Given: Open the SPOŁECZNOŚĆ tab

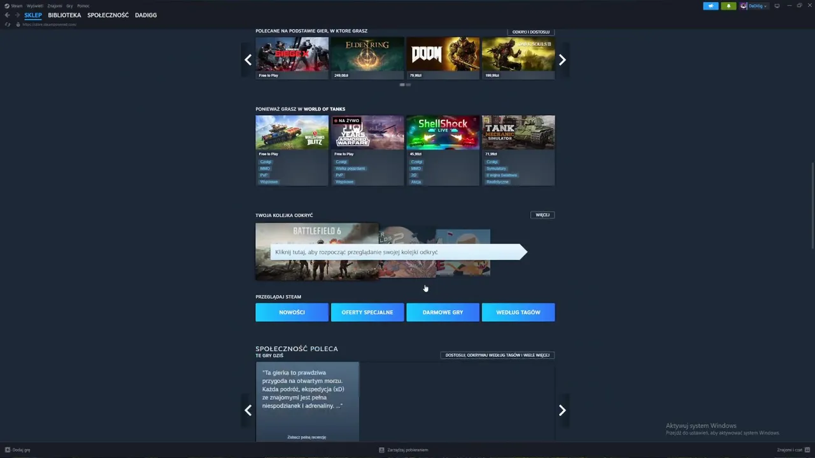Looking at the screenshot, I should [x=108, y=15].
